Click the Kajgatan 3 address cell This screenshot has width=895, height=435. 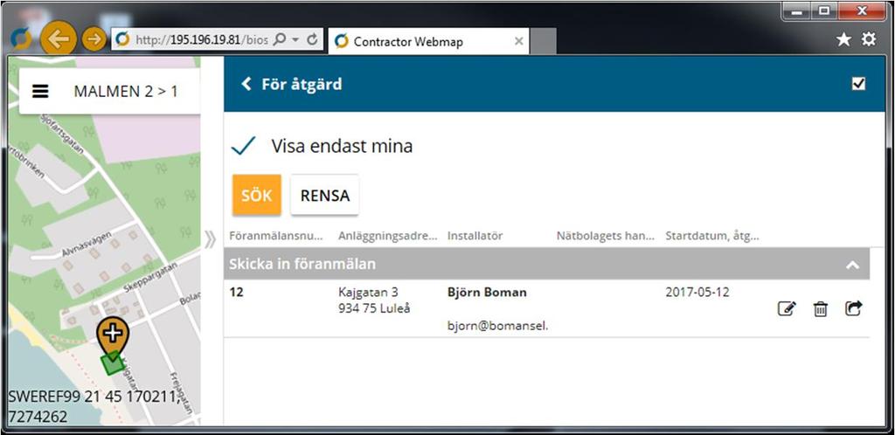pyautogui.click(x=374, y=300)
